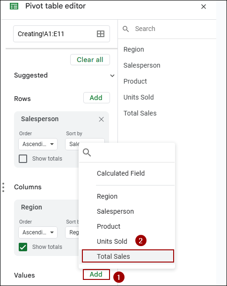Open the Region Sort by dropdown
The height and width of the screenshot is (286, 227).
coord(72,232)
